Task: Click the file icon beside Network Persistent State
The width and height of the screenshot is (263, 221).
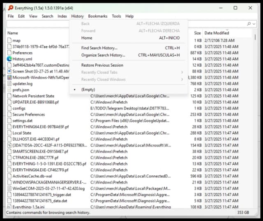Action: 9,96
